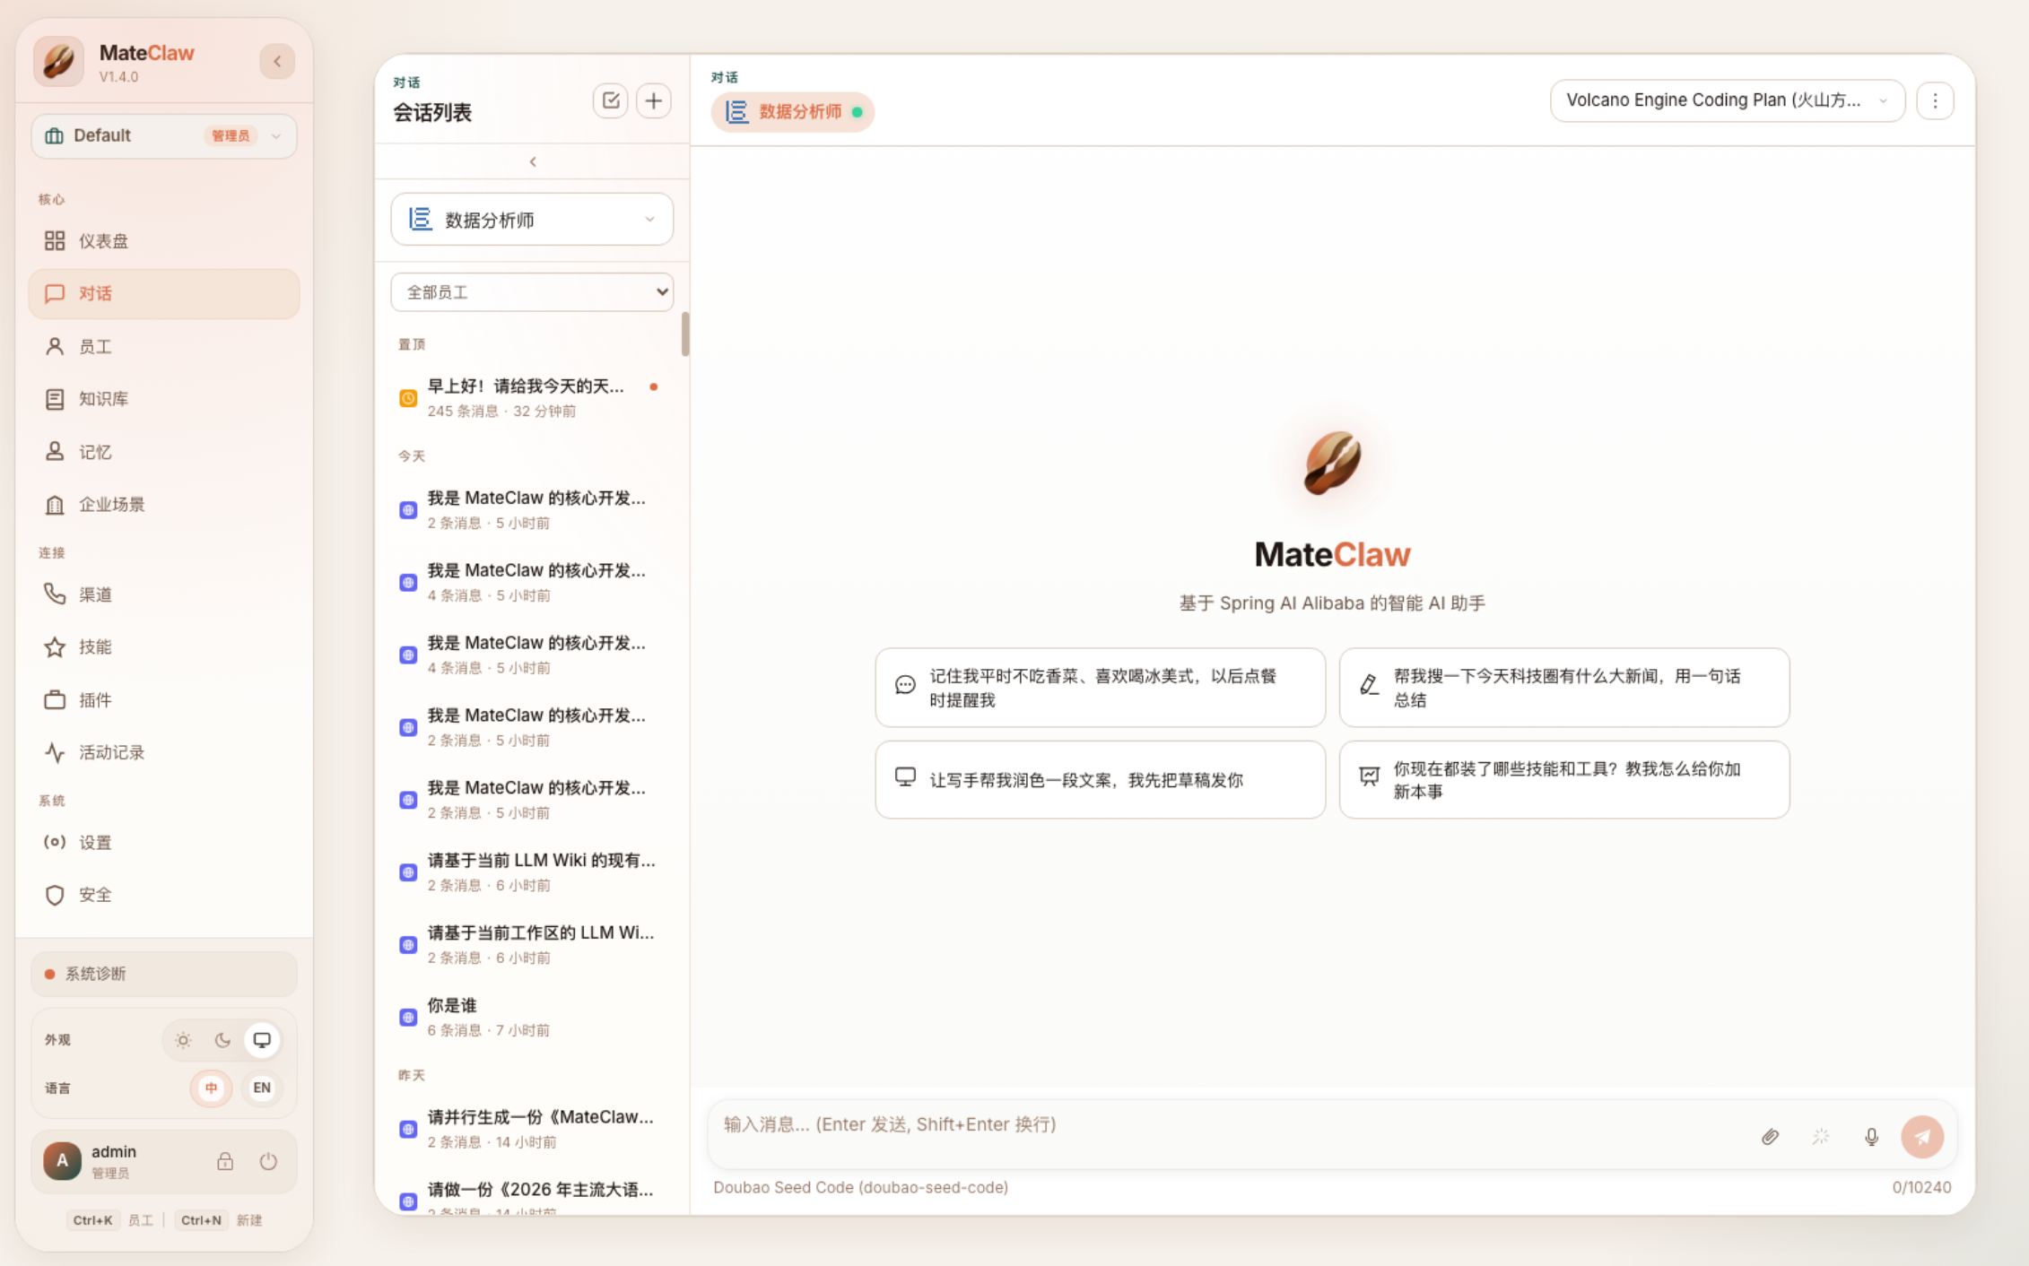This screenshot has height=1266, width=2029.
Task: Select suggestion 帮我搜一下今天科技圈 card
Action: [x=1564, y=688]
